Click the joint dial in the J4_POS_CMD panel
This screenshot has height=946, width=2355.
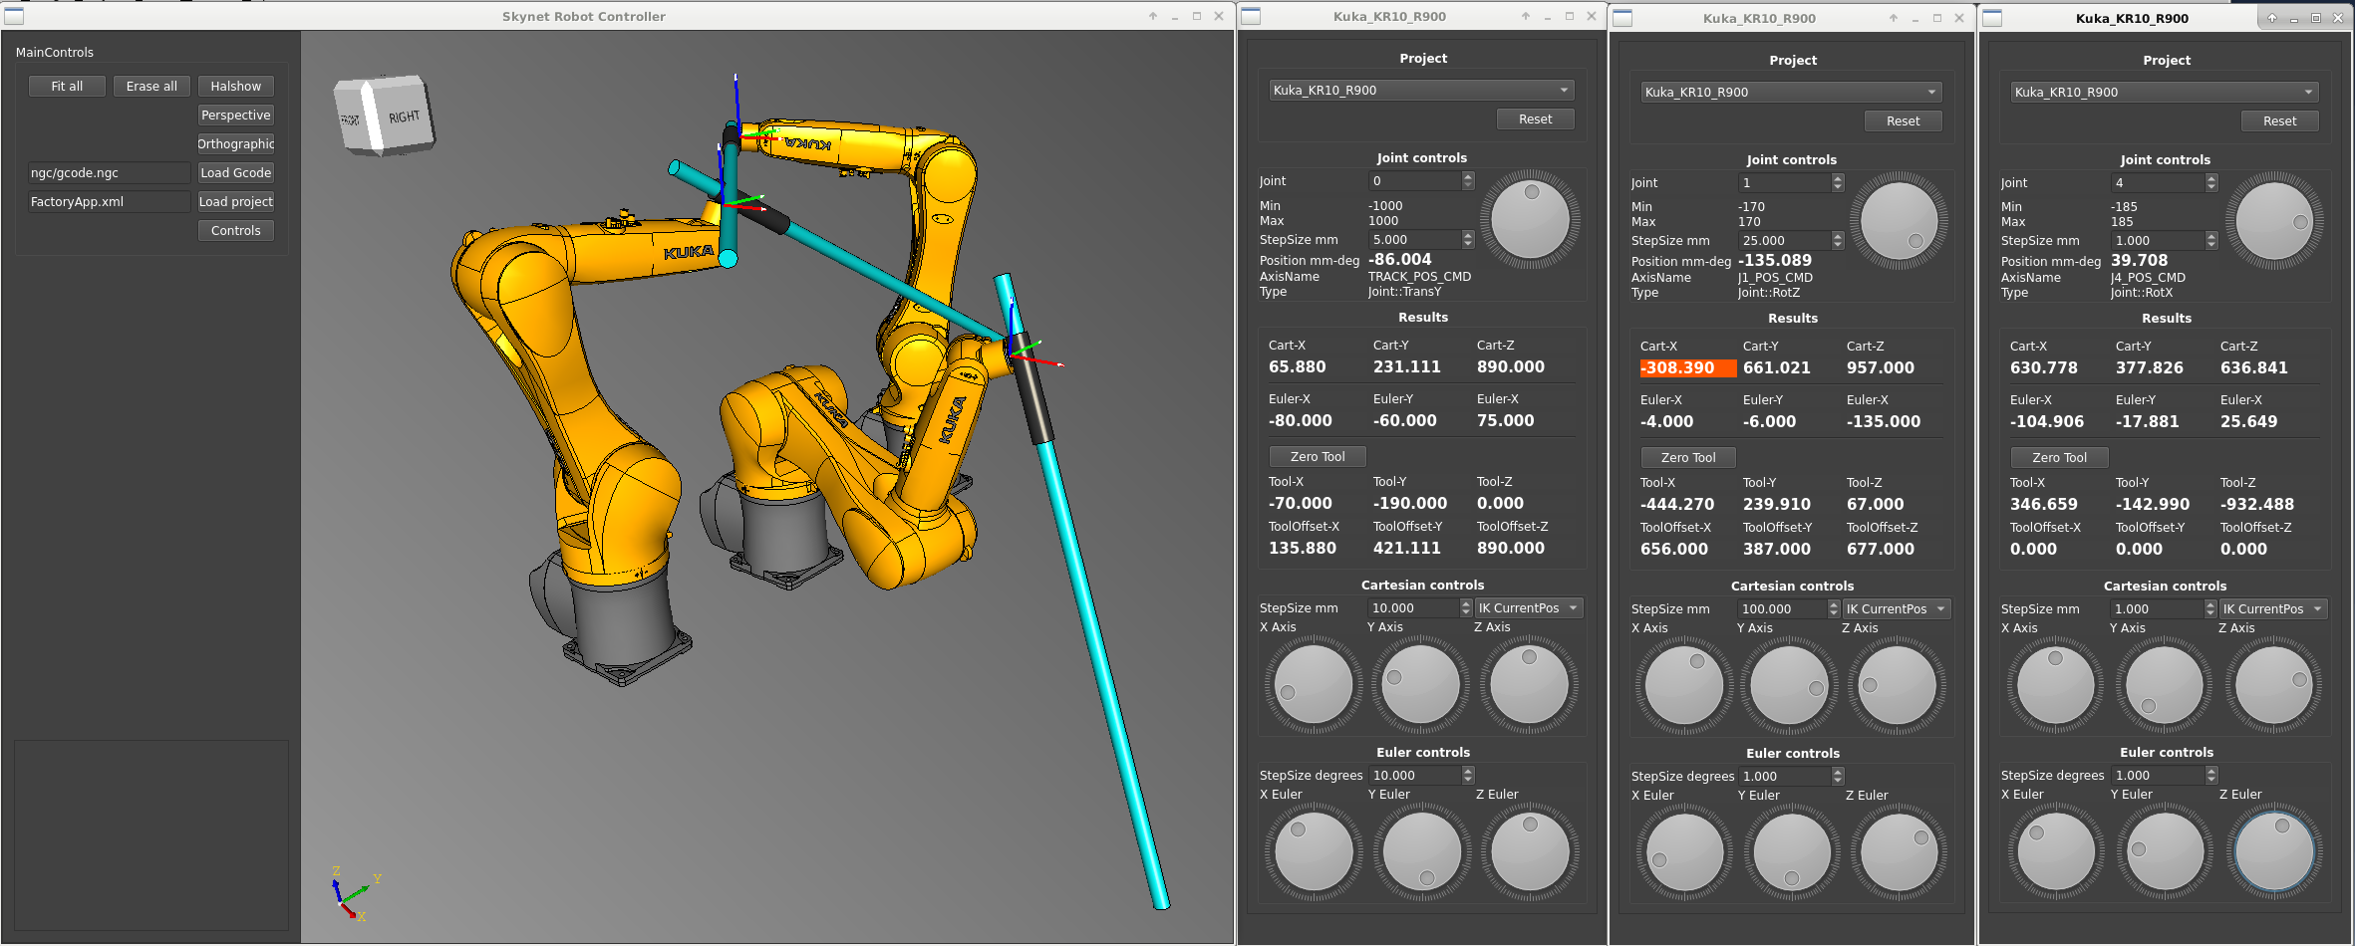(x=2274, y=222)
